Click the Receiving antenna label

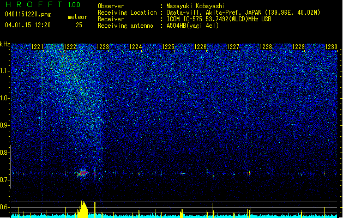pos(125,26)
